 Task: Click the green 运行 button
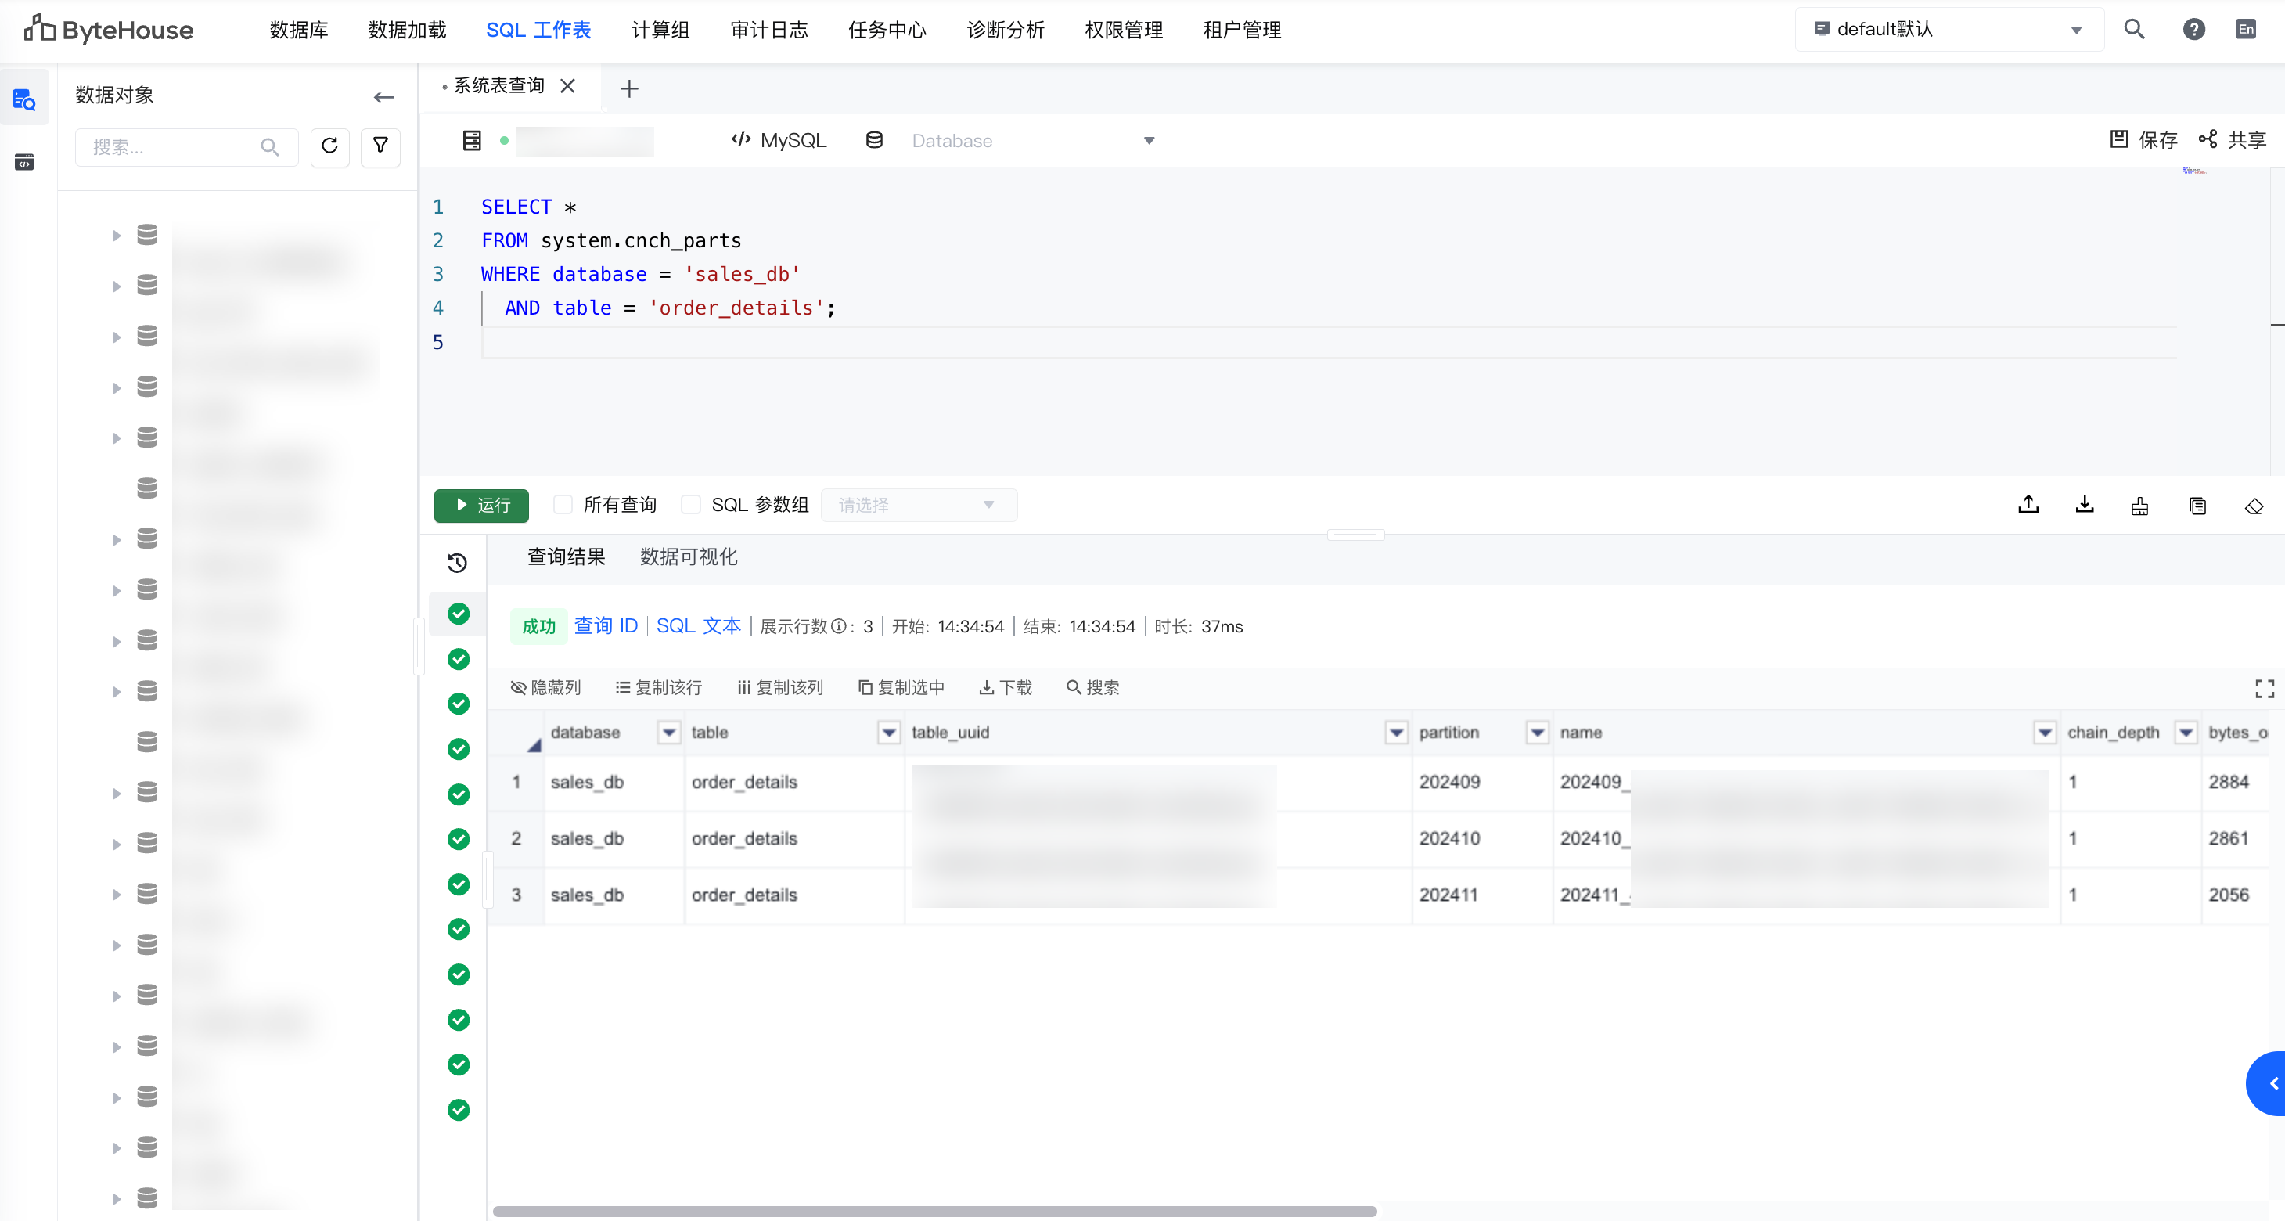click(x=482, y=505)
